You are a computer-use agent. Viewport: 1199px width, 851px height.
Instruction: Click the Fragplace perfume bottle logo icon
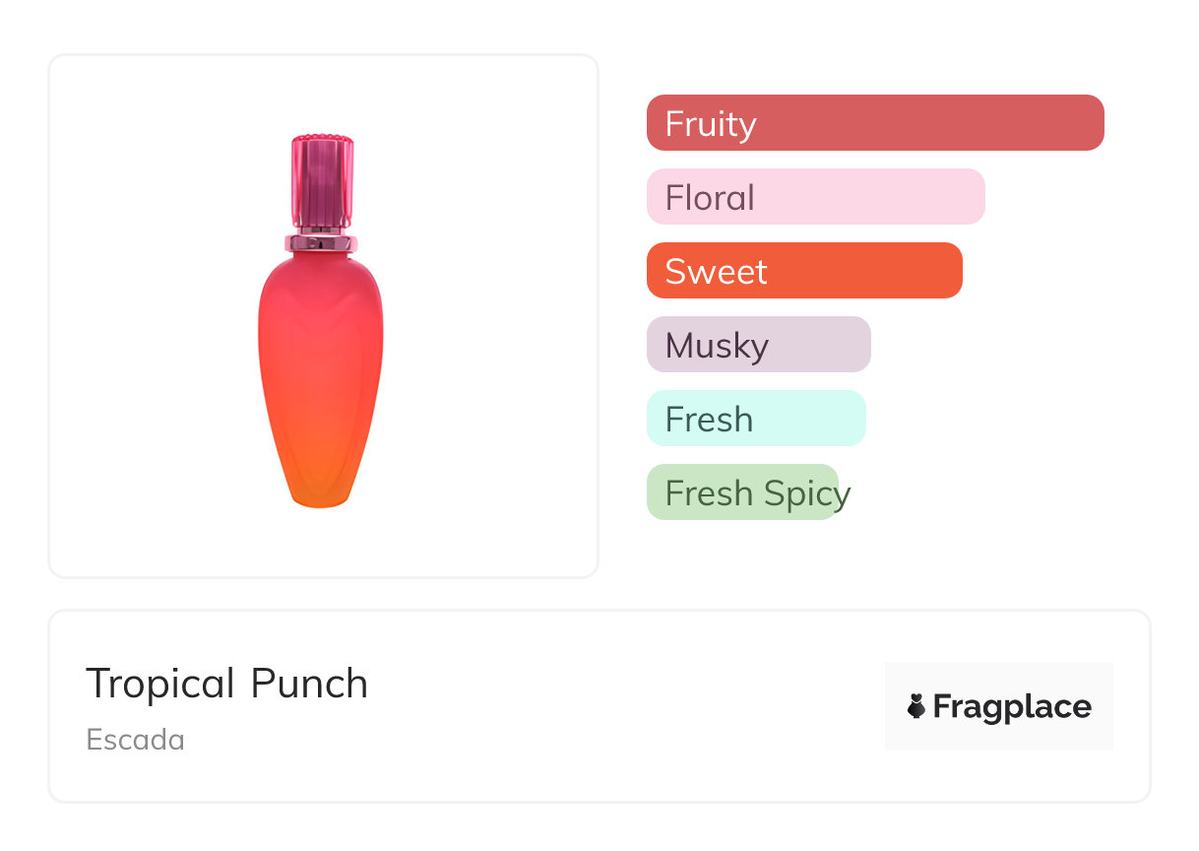point(916,706)
